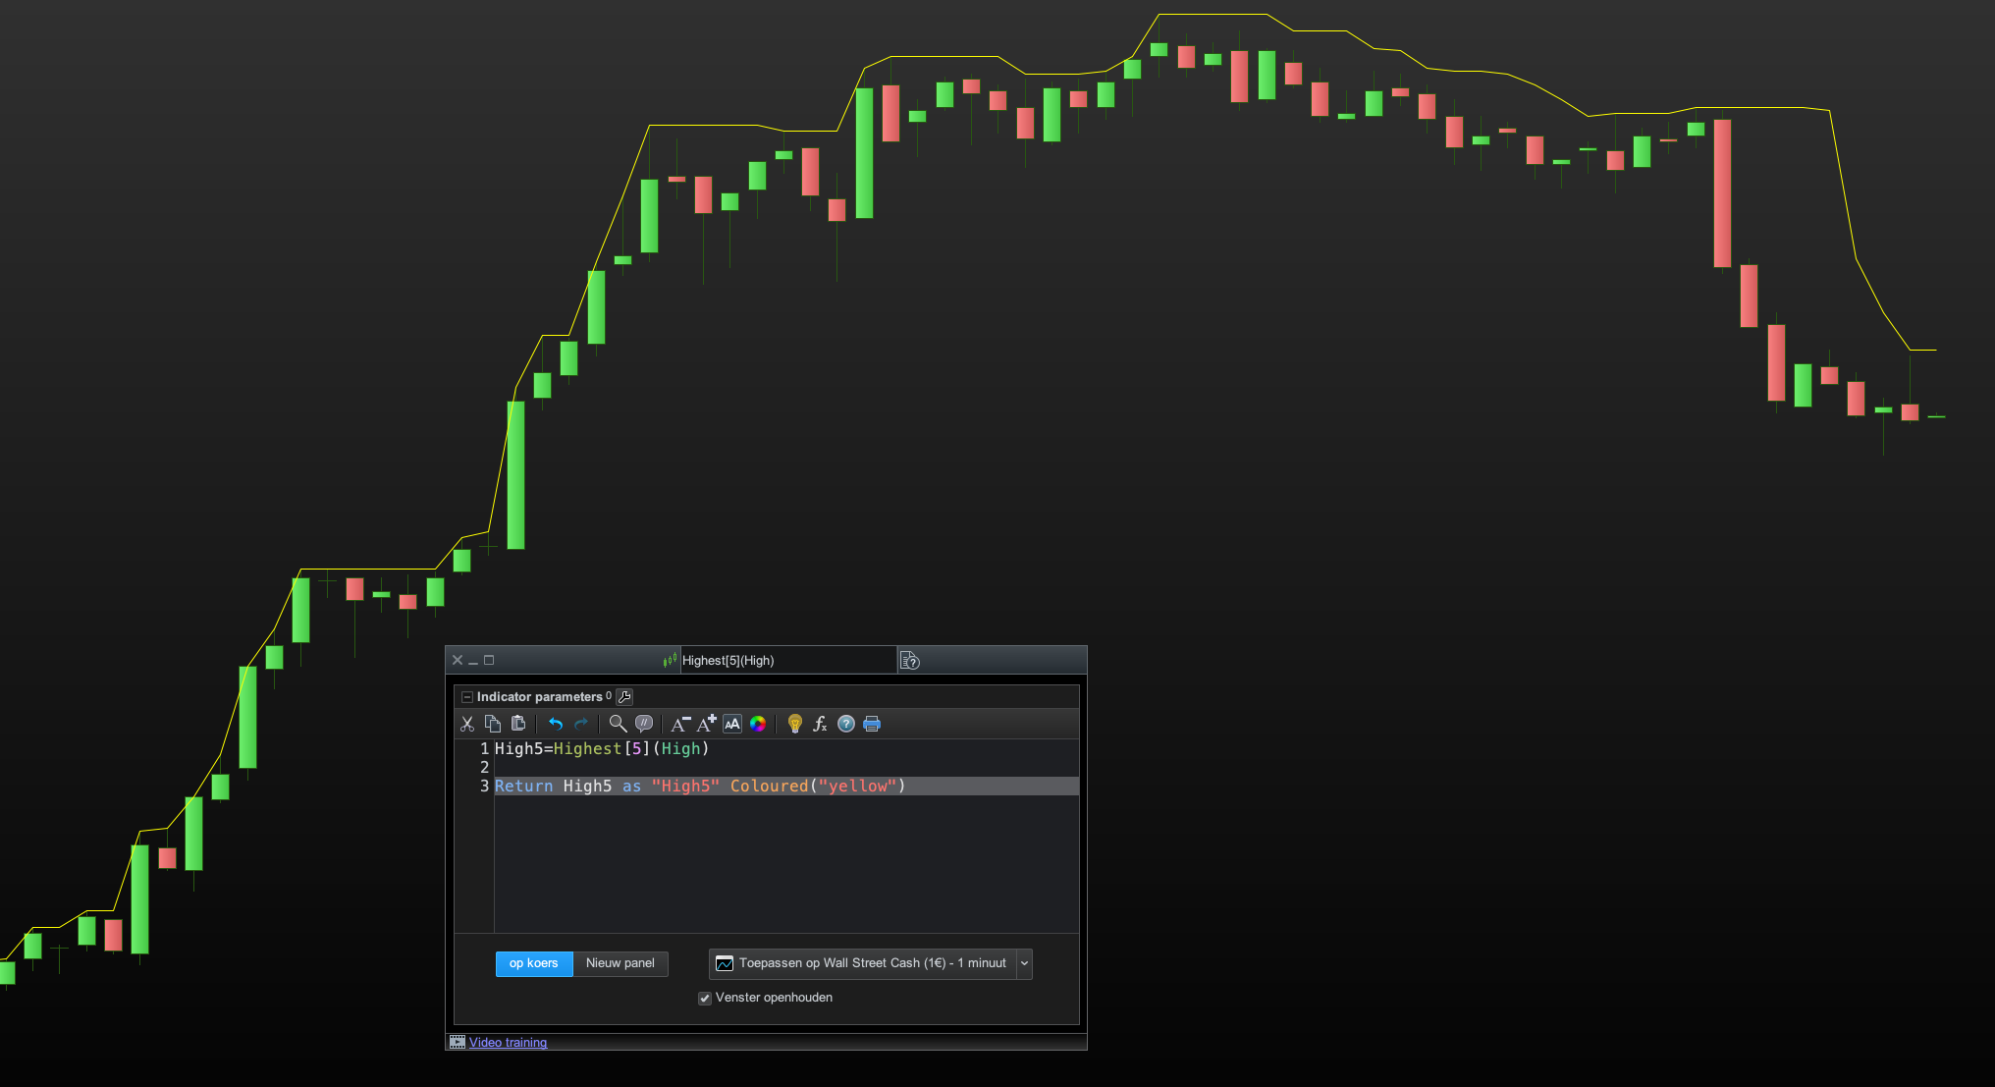Open the wrench parameter settings

click(624, 697)
